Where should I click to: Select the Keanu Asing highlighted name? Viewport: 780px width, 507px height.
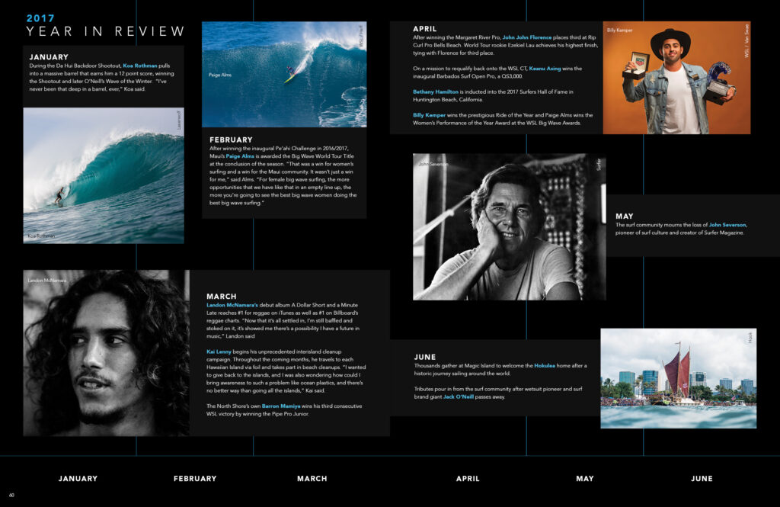click(x=545, y=69)
